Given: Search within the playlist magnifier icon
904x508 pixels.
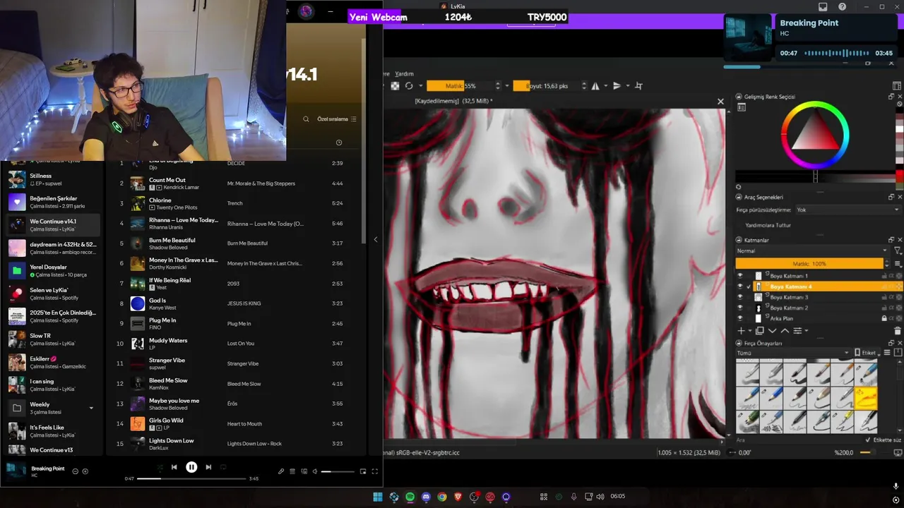Looking at the screenshot, I should click(306, 119).
